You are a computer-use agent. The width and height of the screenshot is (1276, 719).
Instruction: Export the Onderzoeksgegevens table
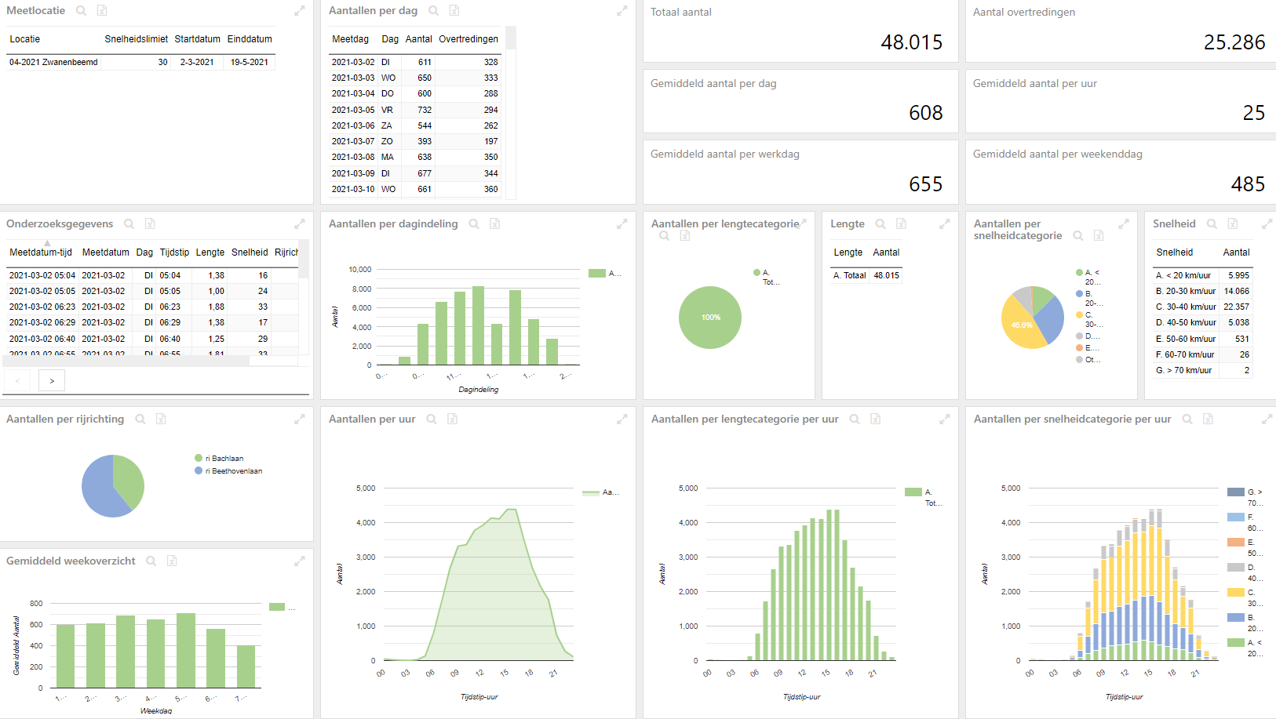pyautogui.click(x=150, y=224)
